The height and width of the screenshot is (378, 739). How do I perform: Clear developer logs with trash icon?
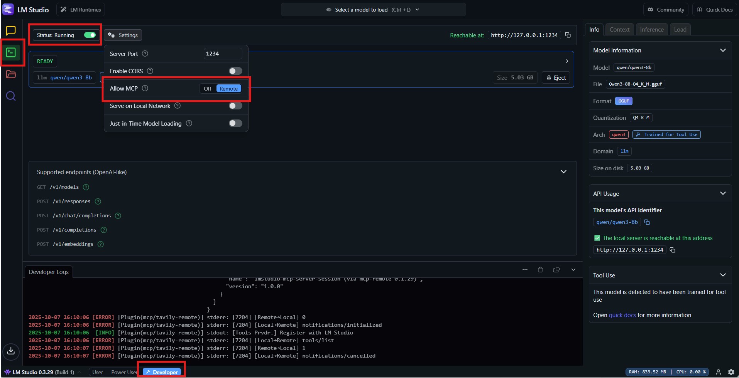[540, 270]
